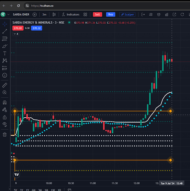Set chart range to 1M
The height and width of the screenshot is (191, 190).
tap(47, 190)
